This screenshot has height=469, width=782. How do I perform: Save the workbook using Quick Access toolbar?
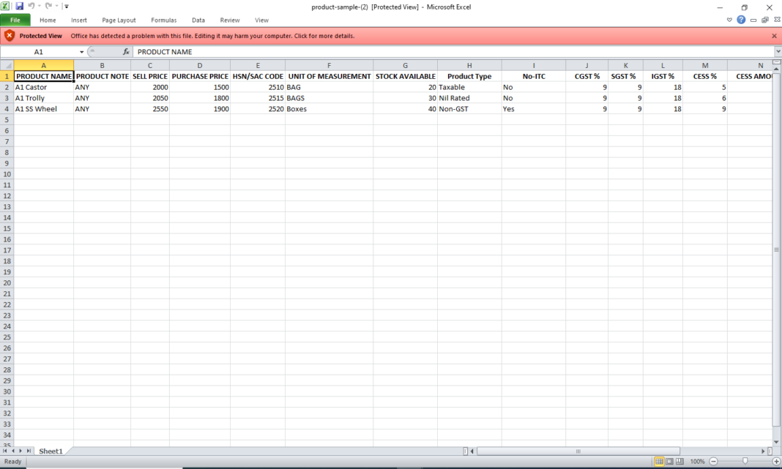click(x=19, y=6)
